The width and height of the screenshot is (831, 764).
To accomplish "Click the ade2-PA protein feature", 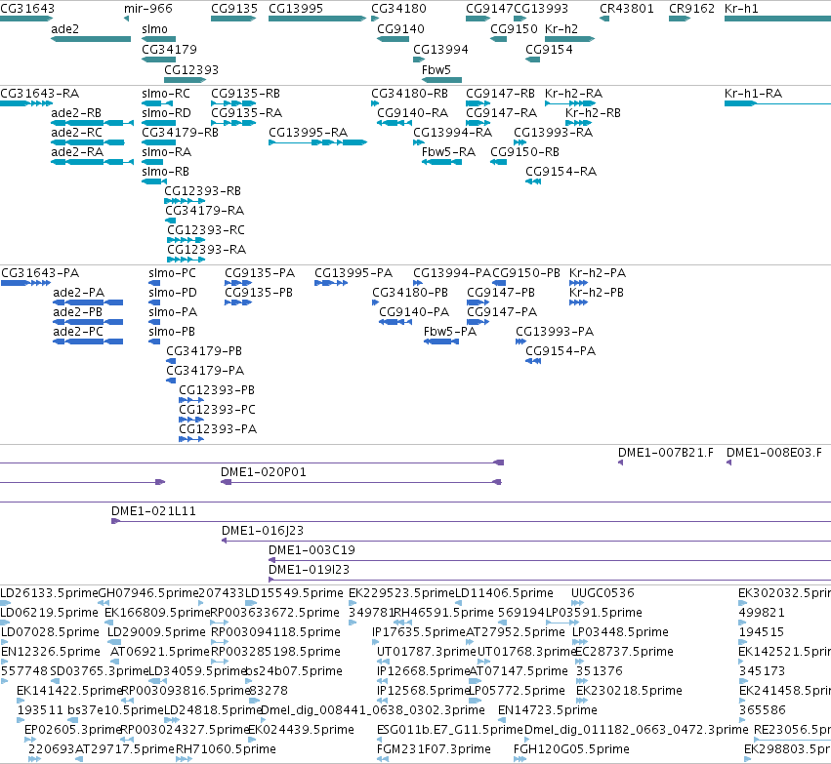I will [88, 302].
